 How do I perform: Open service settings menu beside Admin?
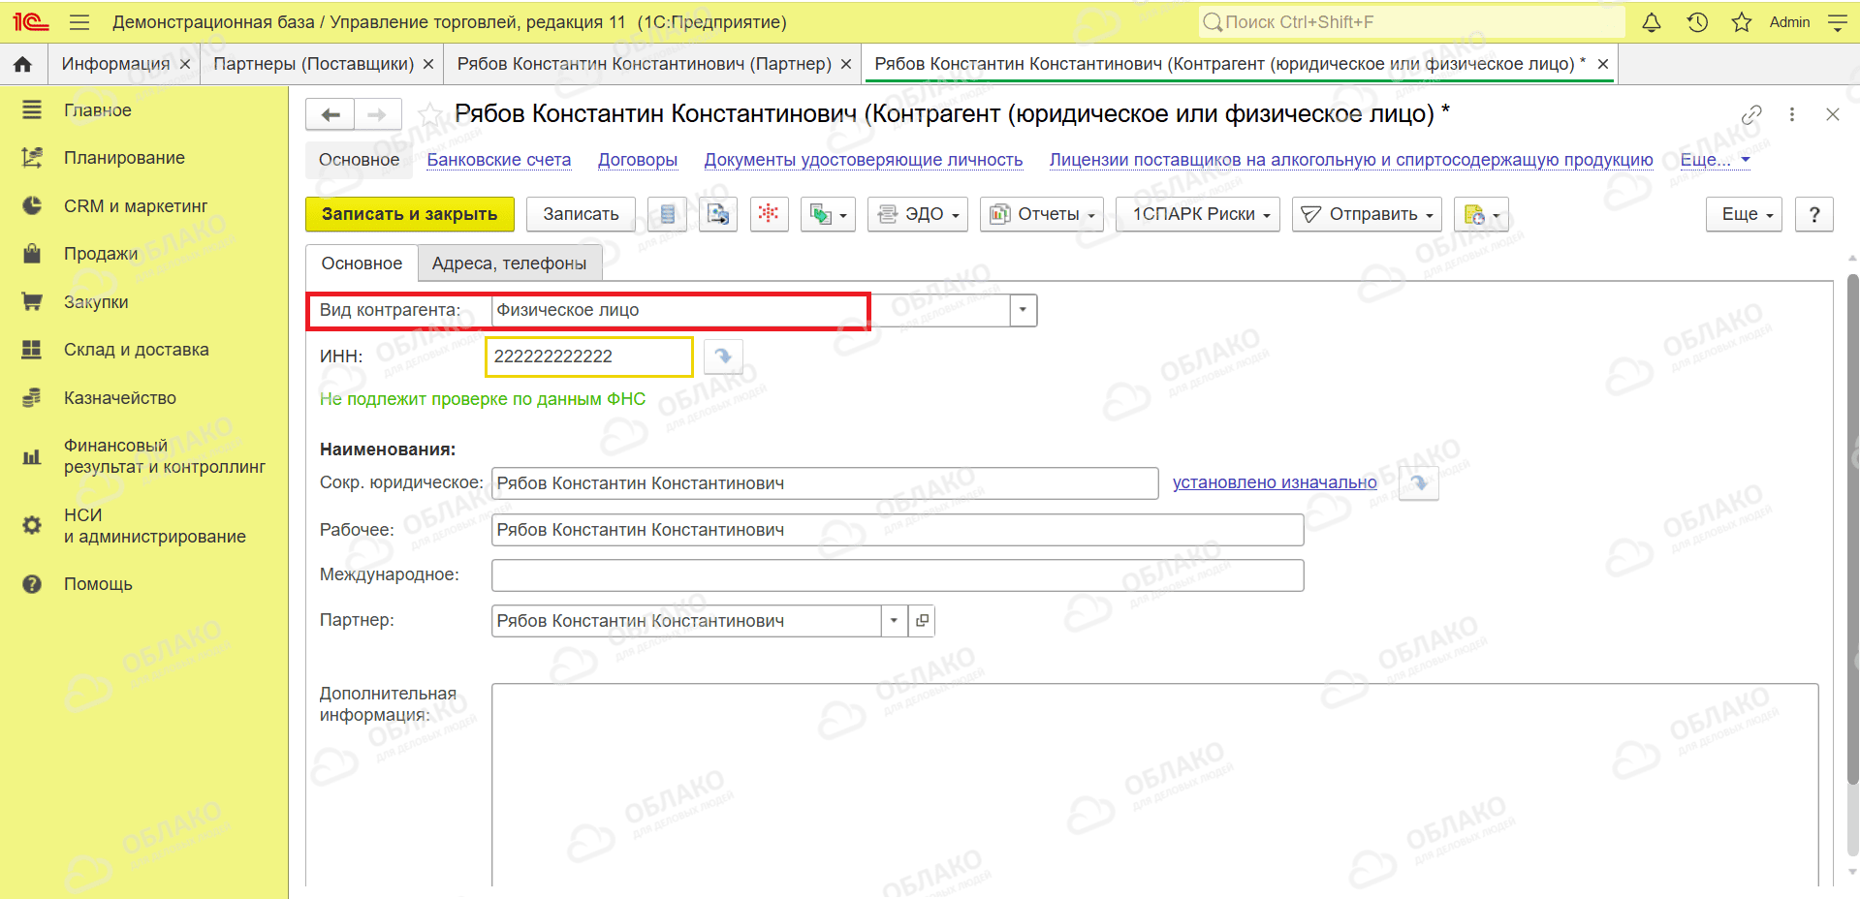click(x=1837, y=22)
